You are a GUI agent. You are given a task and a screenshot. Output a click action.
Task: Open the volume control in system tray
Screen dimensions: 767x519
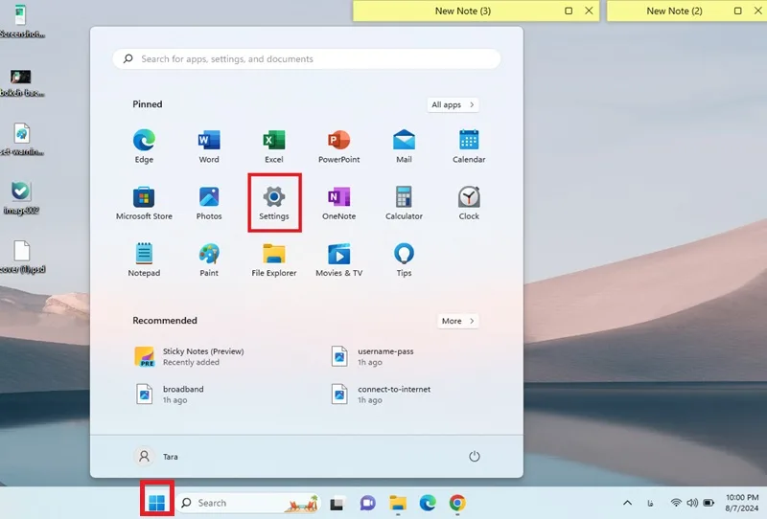(x=691, y=503)
